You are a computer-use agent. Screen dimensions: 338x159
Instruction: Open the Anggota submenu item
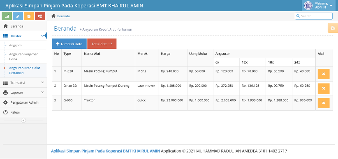click(15, 45)
